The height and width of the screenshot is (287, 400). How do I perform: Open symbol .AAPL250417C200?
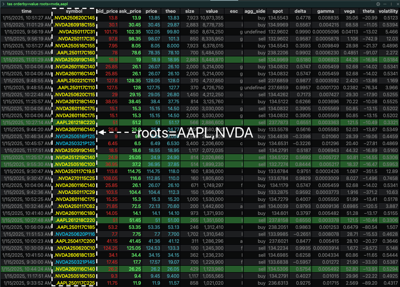(x=75, y=241)
